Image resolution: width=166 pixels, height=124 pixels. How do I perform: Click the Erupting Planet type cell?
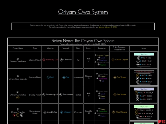(35, 95)
